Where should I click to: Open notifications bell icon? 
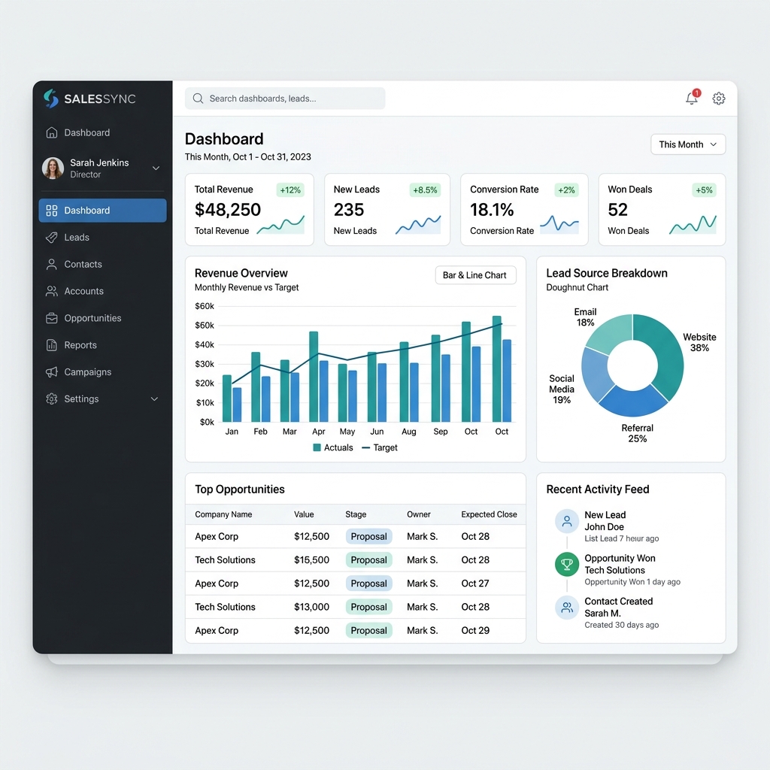(x=692, y=99)
